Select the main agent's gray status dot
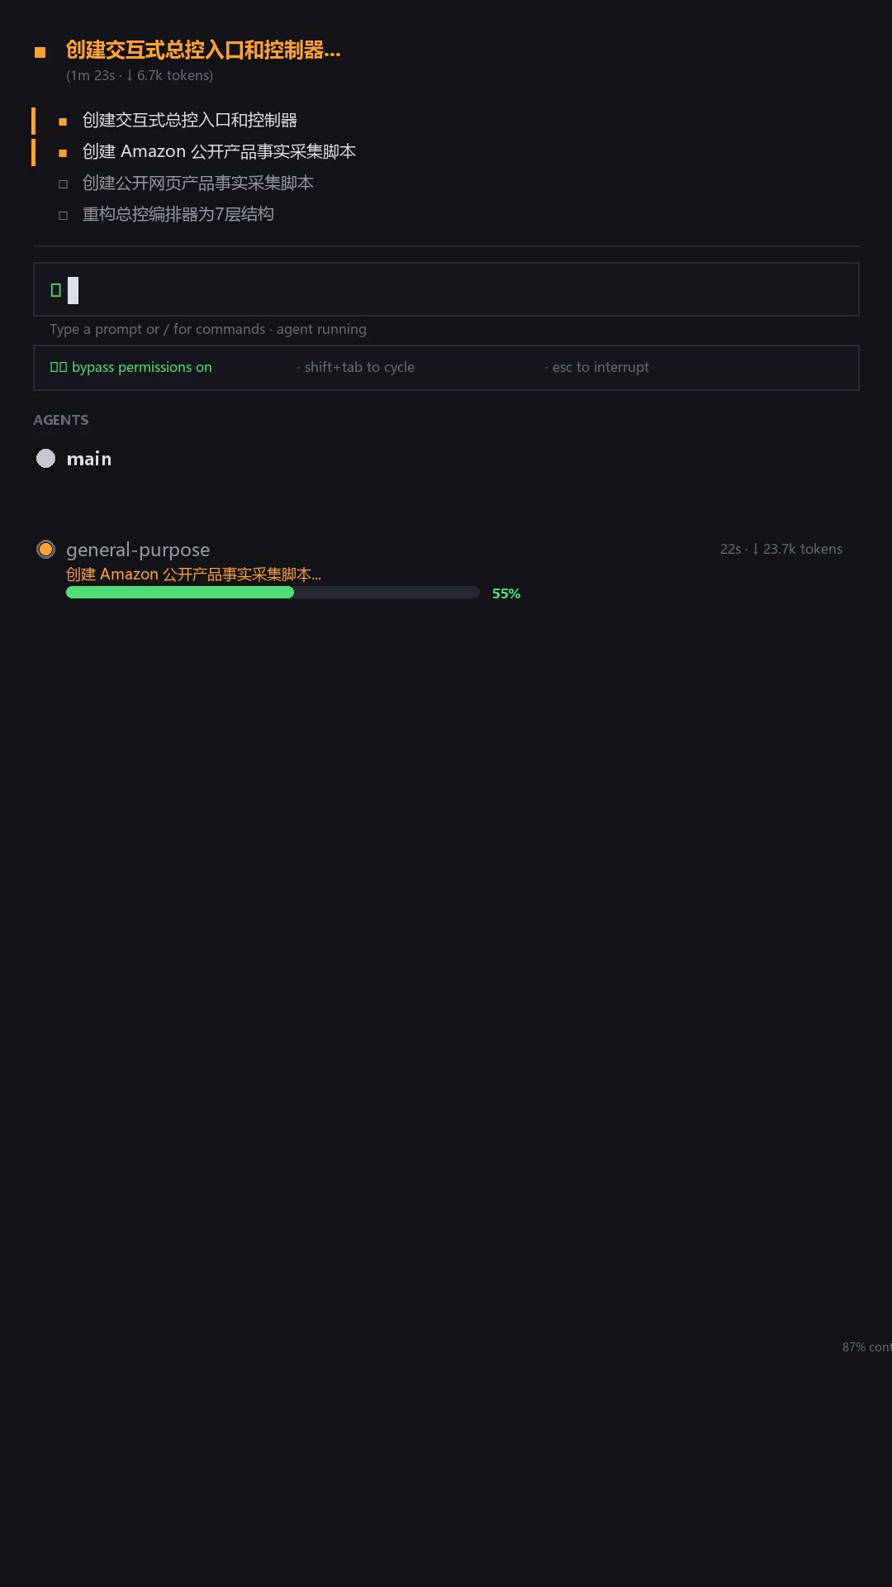This screenshot has height=1587, width=892. (46, 458)
